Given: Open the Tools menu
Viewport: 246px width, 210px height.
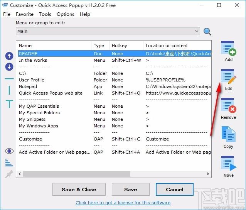Looking at the screenshot, I should click(45, 14).
